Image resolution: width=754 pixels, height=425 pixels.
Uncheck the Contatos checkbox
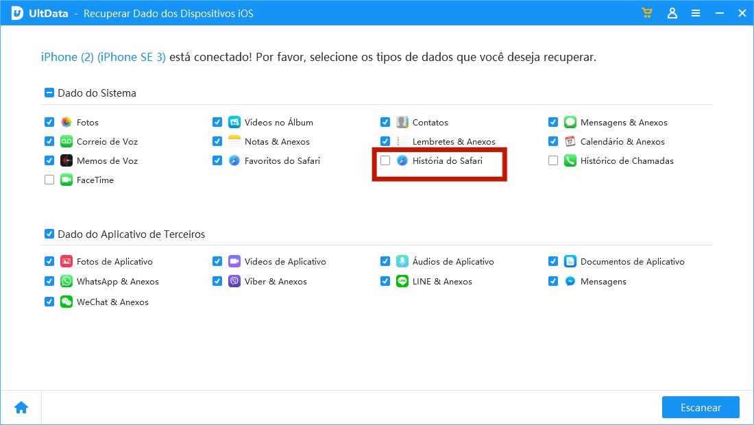click(x=385, y=122)
